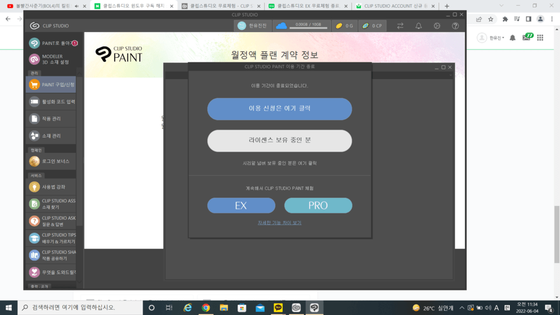Switch to CLIP STUDIO ACCOUNT 신규 tab
560x315 pixels.
click(x=395, y=6)
